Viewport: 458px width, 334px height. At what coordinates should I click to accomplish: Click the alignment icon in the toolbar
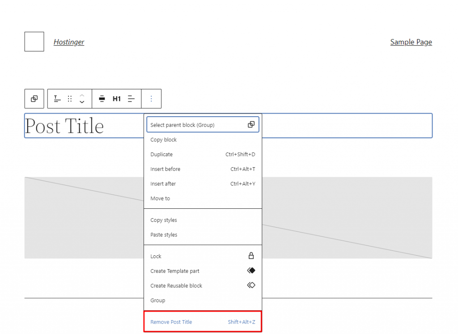pos(102,98)
